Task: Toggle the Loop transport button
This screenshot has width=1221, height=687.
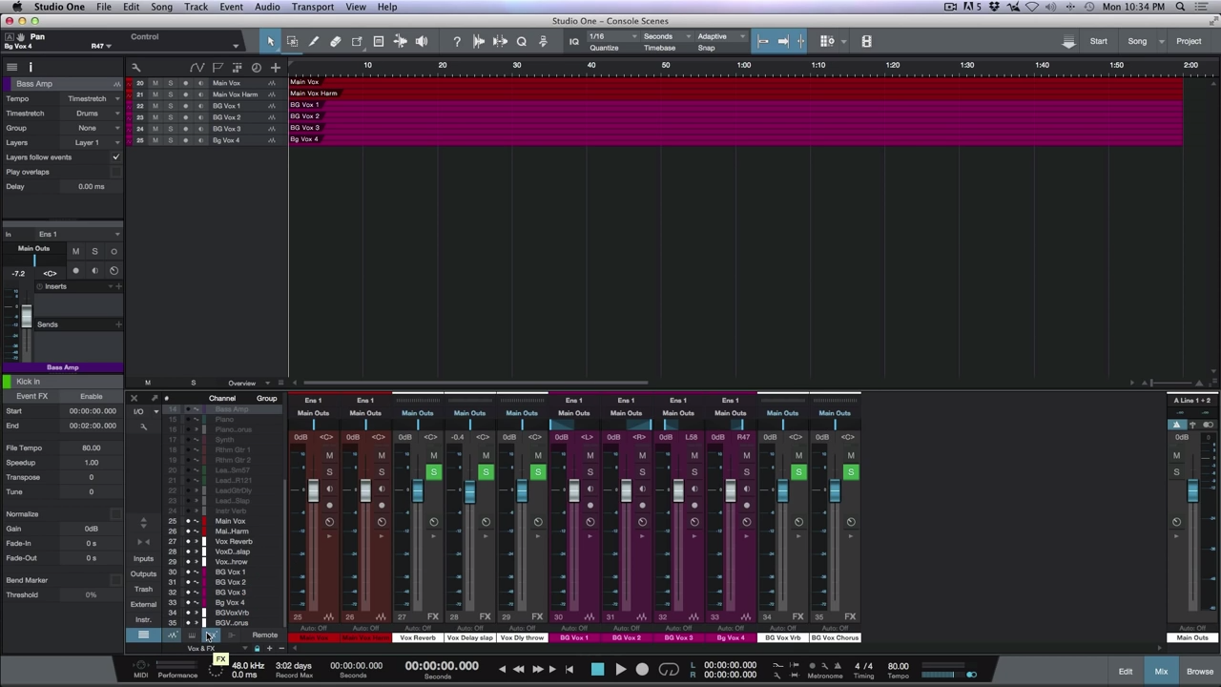Action: [x=669, y=670]
